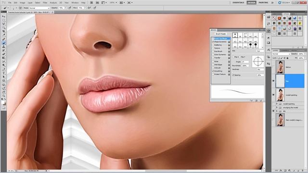
Task: Toggle the Spacing checkbox
Action: point(233,75)
